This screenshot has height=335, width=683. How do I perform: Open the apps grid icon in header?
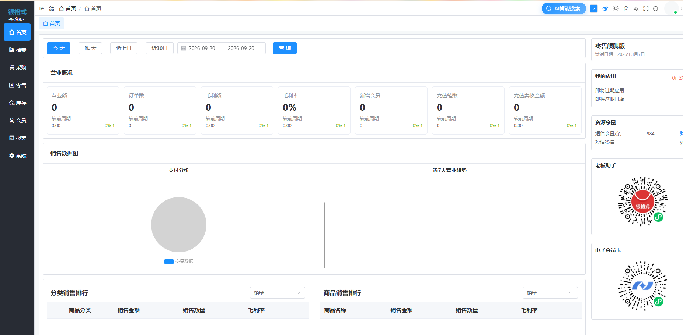click(x=52, y=8)
